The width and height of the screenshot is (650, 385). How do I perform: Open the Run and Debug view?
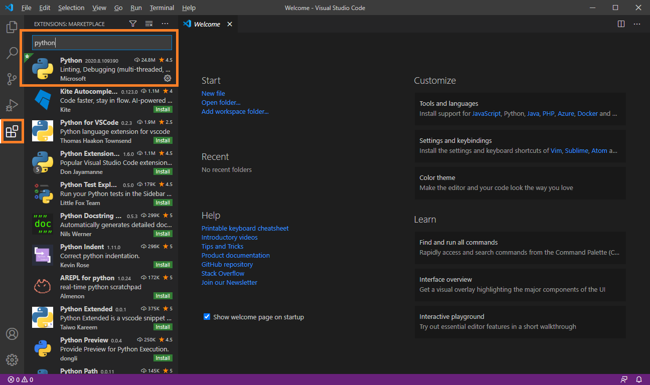[12, 105]
